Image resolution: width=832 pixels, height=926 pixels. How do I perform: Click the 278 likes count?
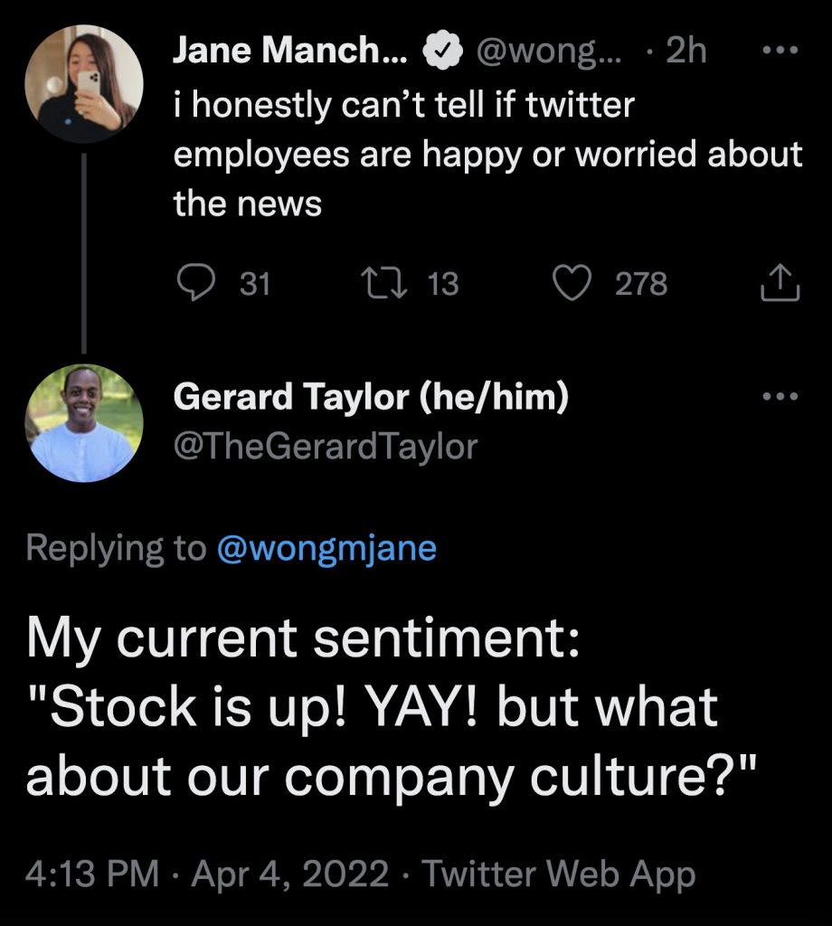pyautogui.click(x=641, y=284)
